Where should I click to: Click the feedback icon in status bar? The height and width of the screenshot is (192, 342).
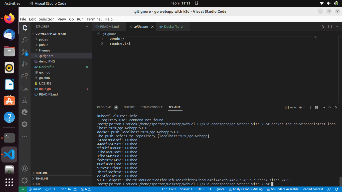[x=329, y=189]
